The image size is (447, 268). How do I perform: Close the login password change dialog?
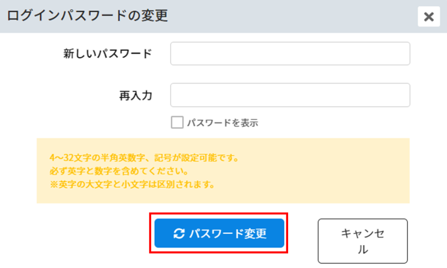429,17
